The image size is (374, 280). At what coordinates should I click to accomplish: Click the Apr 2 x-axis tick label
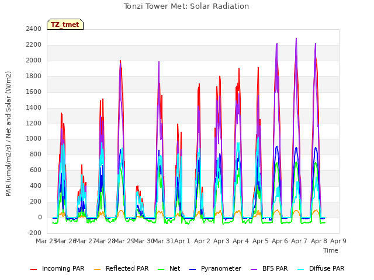click(x=202, y=241)
